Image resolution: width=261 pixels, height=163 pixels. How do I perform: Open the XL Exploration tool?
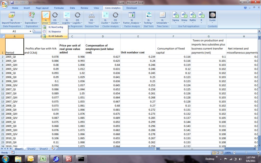32,18
